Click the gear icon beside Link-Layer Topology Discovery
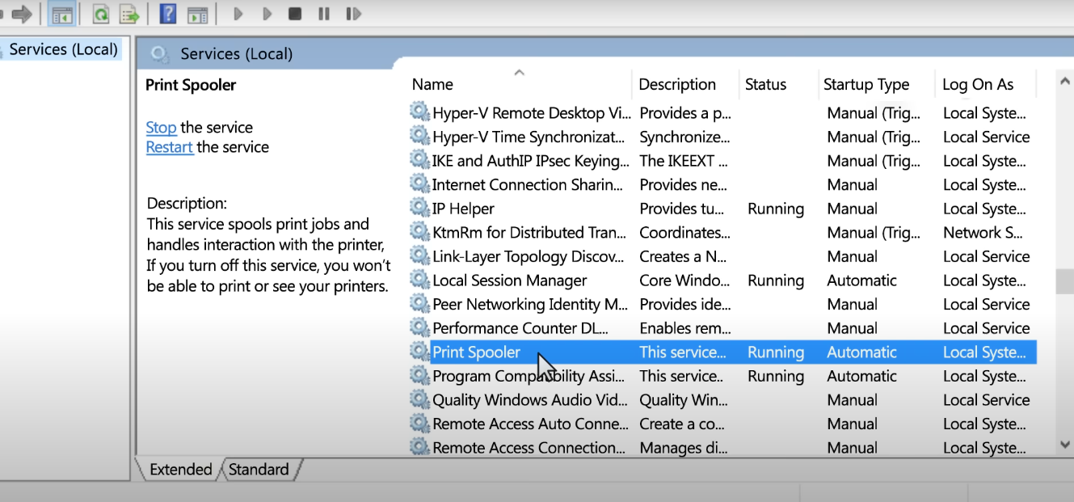Image resolution: width=1074 pixels, height=502 pixels. coord(419,255)
